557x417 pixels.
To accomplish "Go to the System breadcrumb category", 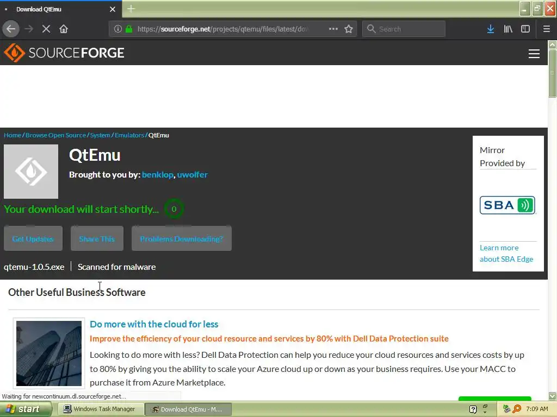I will point(100,135).
